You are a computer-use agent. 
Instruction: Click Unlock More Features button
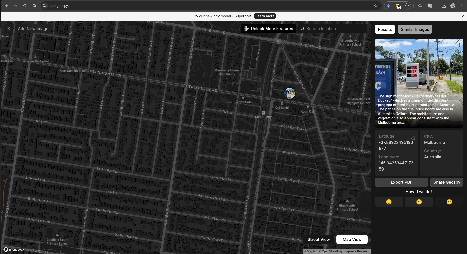point(268,29)
